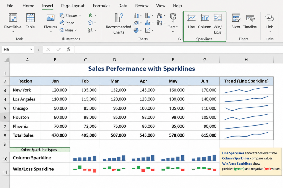Click the '615,000' total cell
Viewport: 283px width, 188px height.
tap(204, 135)
